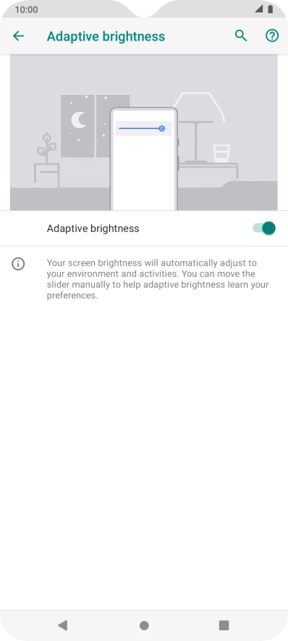The width and height of the screenshot is (288, 641).
Task: Tap the battery status icon
Action: point(270,9)
